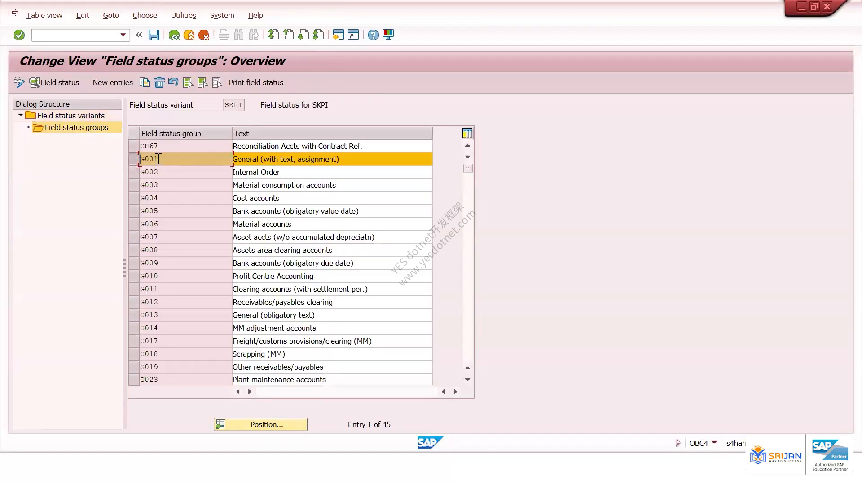Open the Utilities menu
Image resolution: width=862 pixels, height=484 pixels.
pyautogui.click(x=183, y=15)
